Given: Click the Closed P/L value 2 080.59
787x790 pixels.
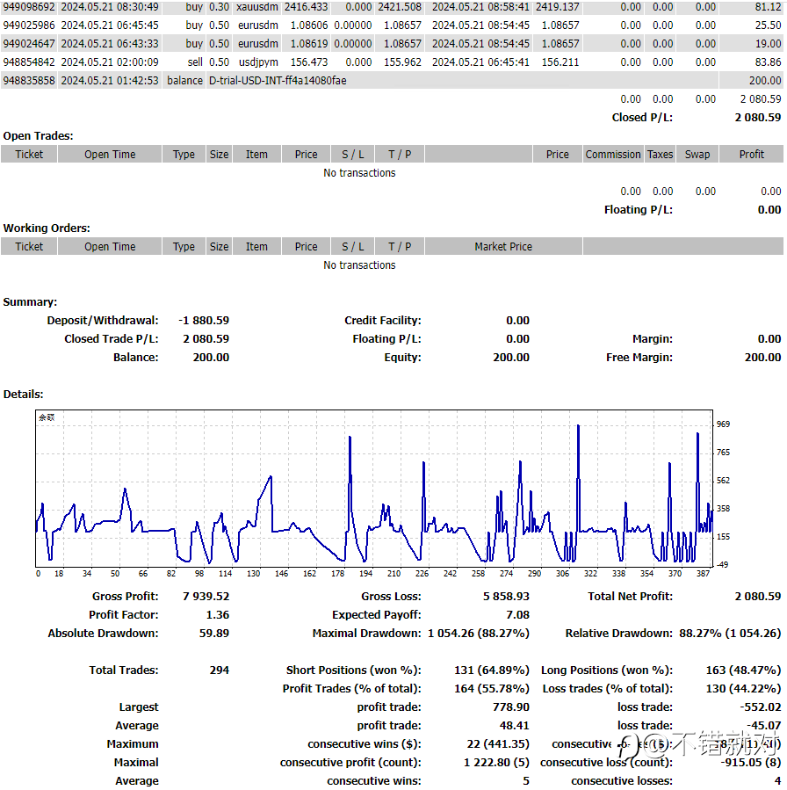Looking at the screenshot, I should click(x=758, y=118).
